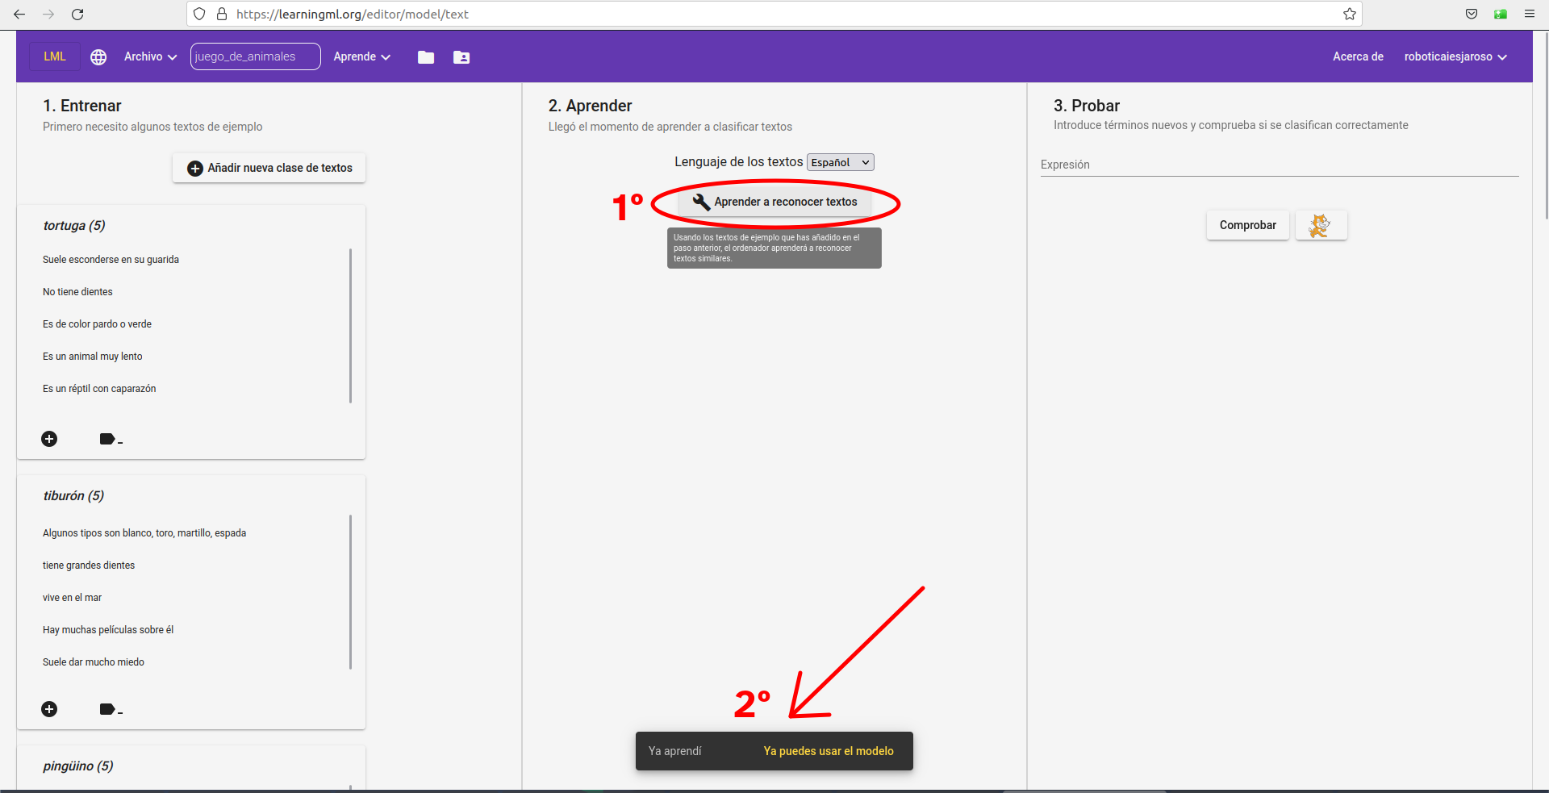Click Acerca de in the top bar

click(x=1357, y=56)
